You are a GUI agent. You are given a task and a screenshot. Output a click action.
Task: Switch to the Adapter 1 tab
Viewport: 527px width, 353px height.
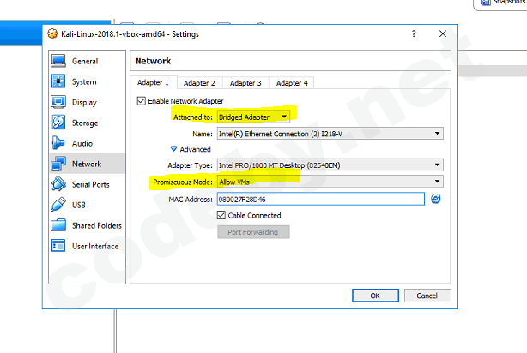pyautogui.click(x=153, y=82)
